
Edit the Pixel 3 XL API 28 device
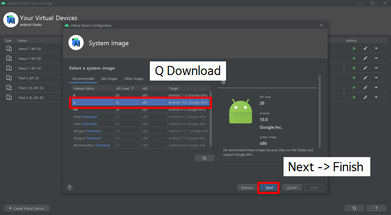coord(365,88)
